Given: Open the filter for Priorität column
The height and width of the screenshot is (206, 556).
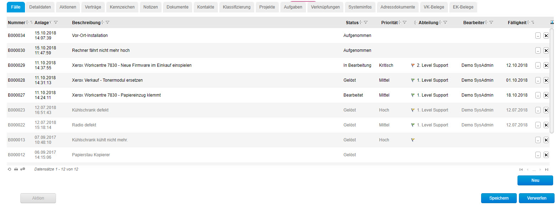Looking at the screenshot, I should pos(404,22).
